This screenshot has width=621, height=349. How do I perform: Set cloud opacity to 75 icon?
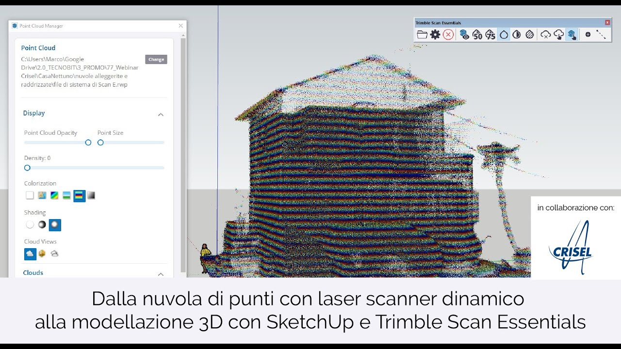(490, 34)
